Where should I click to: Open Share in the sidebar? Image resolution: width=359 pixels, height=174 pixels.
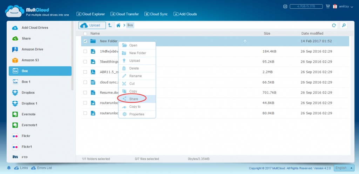point(40,38)
